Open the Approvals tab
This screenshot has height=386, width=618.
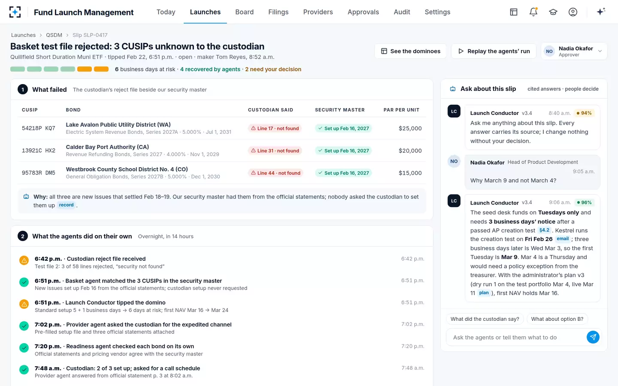[x=363, y=12]
